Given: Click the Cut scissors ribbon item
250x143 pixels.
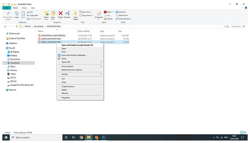Looking at the screenshot, I should [30, 12].
